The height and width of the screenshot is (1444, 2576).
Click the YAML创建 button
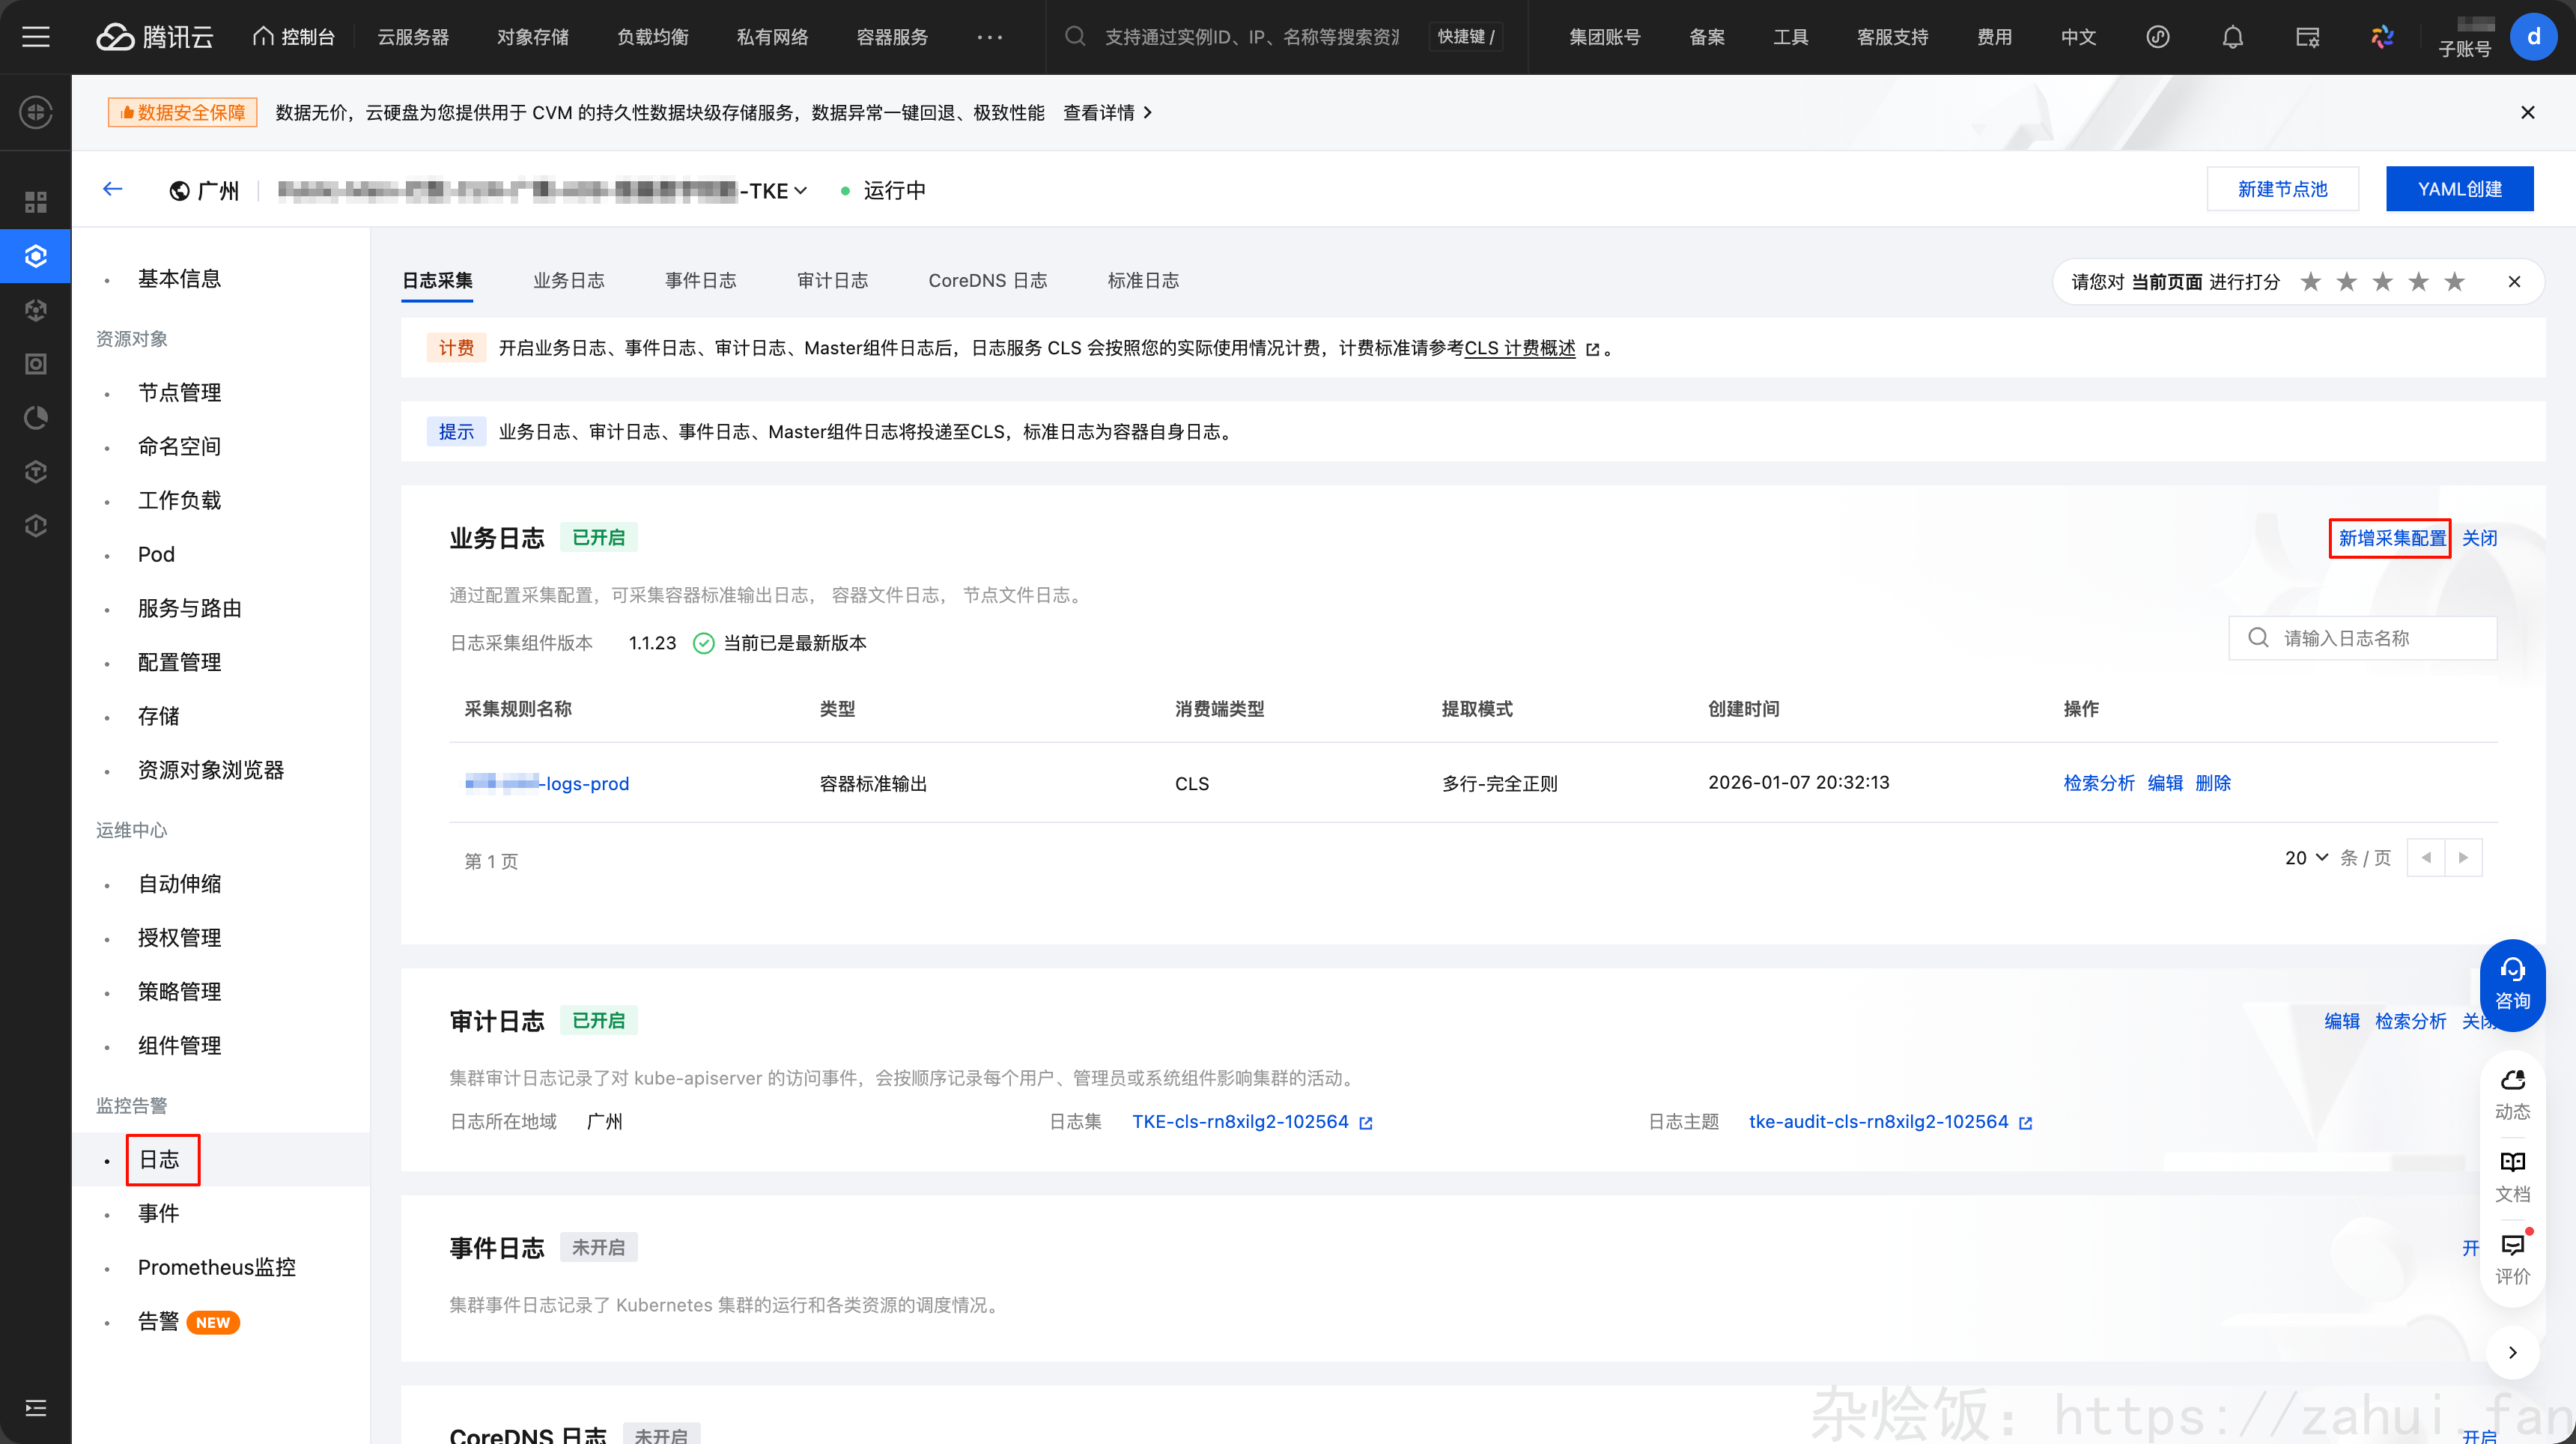pos(2460,189)
